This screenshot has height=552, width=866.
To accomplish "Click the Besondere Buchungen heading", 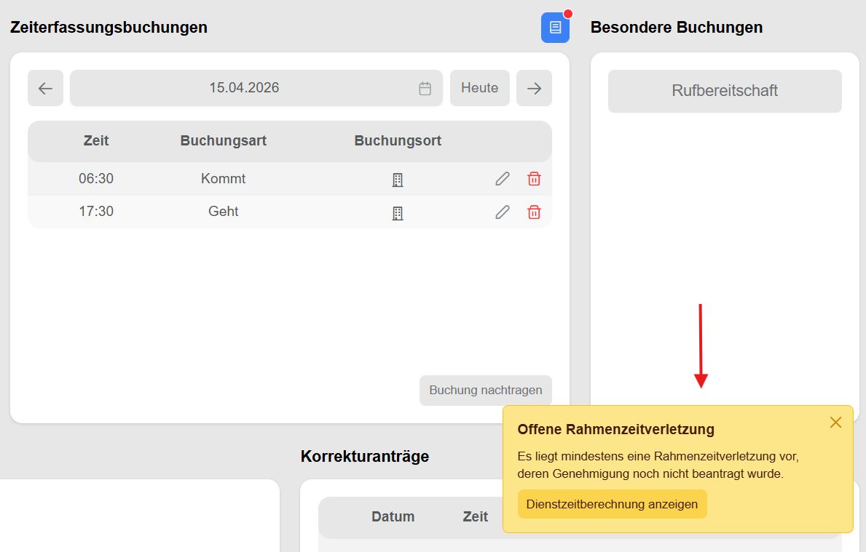I will pyautogui.click(x=677, y=28).
